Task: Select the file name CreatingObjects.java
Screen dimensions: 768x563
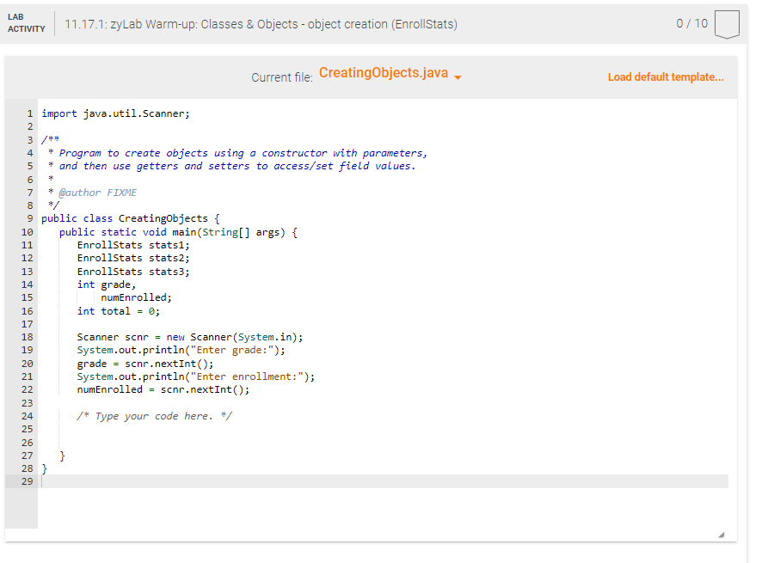Action: click(x=386, y=72)
